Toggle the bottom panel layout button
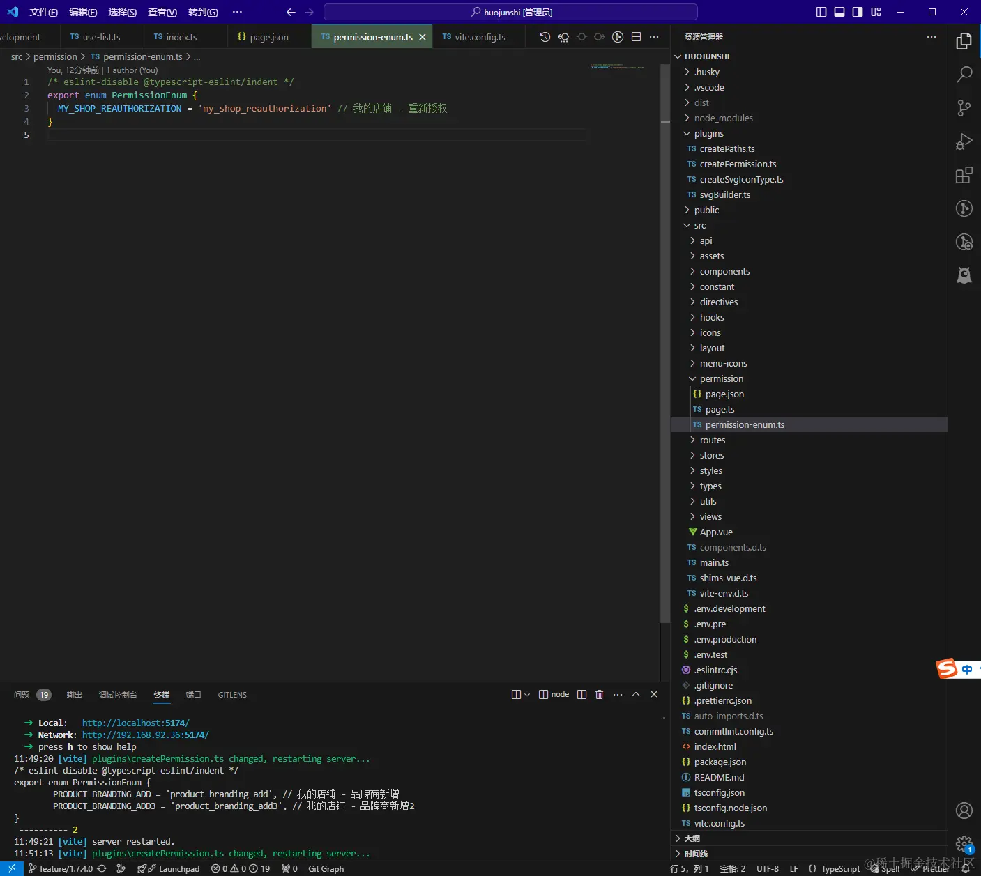This screenshot has width=981, height=876. [x=839, y=12]
